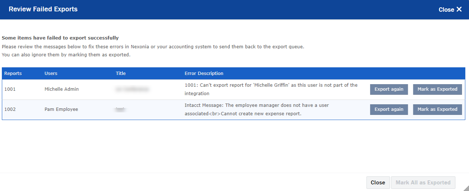Click the Michelle Admin user cell
469x191 pixels.
[x=62, y=89]
